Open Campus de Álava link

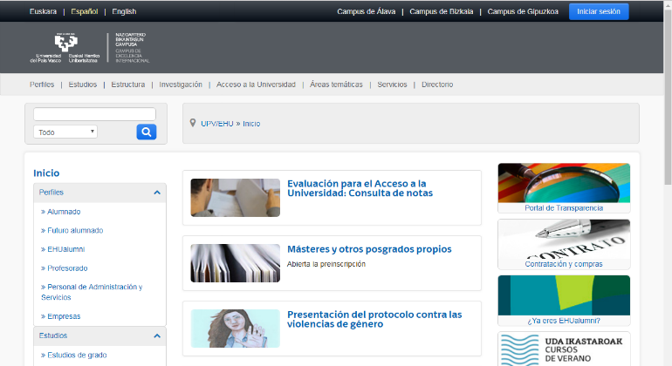coord(366,11)
